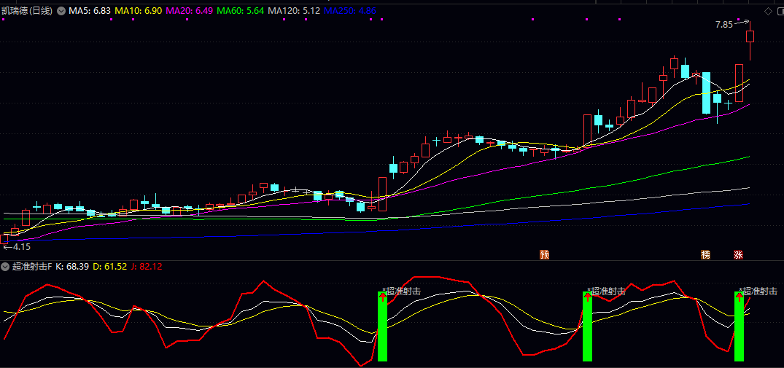Viewport: 784px width, 368px height.
Task: Click the magenta MA20: 6.49 label
Action: (x=190, y=12)
